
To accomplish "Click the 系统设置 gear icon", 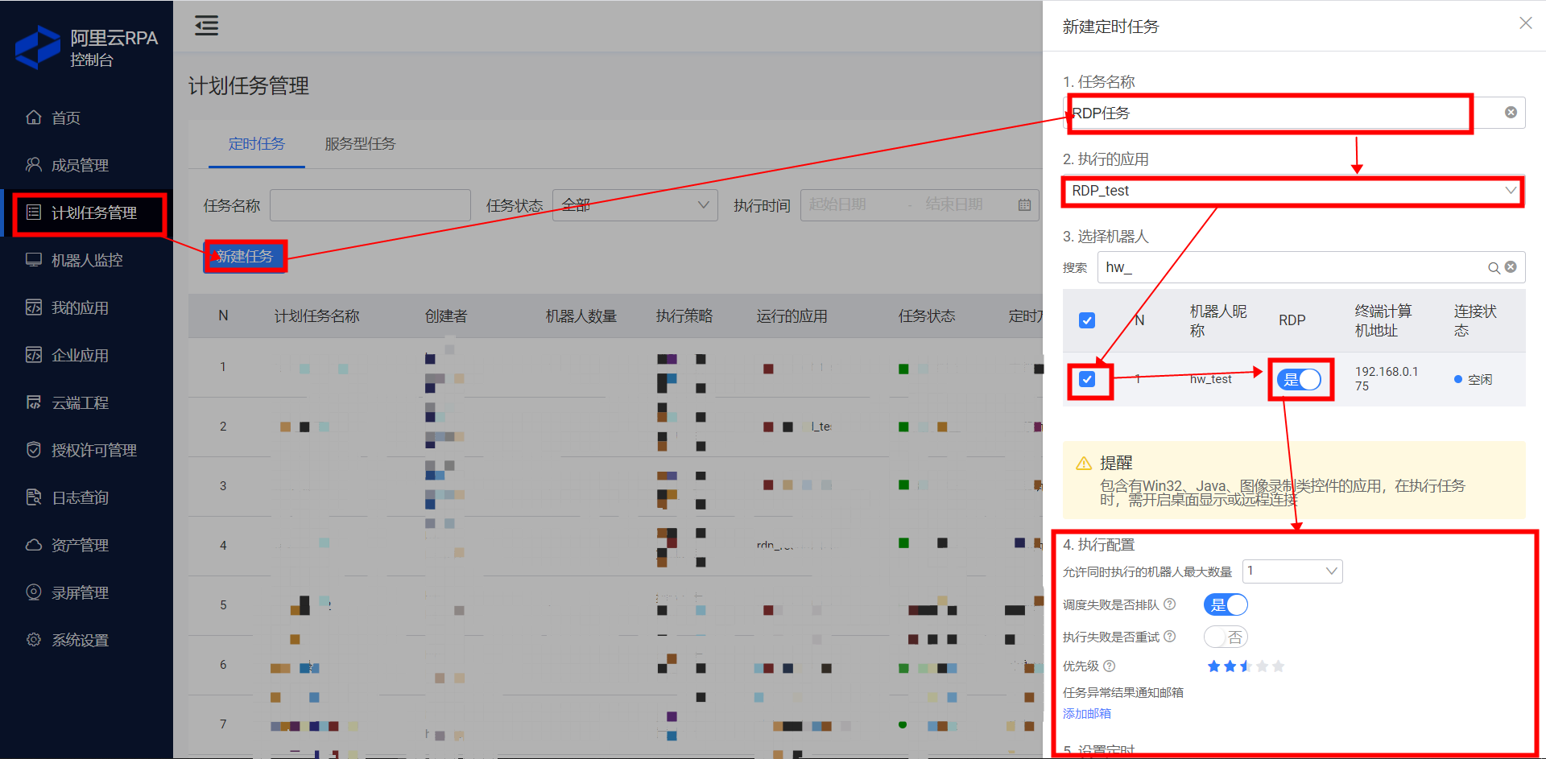I will tap(34, 640).
